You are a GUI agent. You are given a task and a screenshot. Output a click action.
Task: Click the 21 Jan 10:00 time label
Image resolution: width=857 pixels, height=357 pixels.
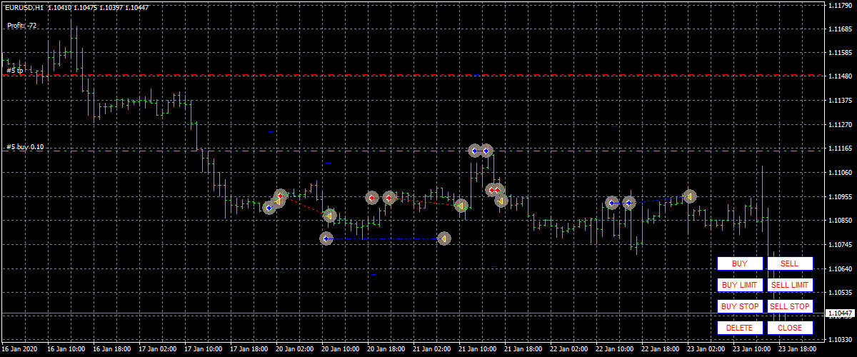[476, 350]
